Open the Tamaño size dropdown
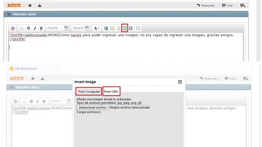Viewport: 262px width, 147px height. [80, 28]
